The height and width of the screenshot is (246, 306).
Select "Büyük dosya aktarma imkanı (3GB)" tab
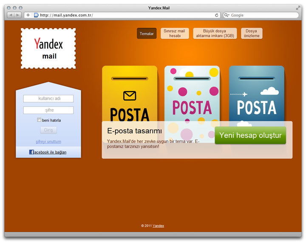(x=215, y=34)
